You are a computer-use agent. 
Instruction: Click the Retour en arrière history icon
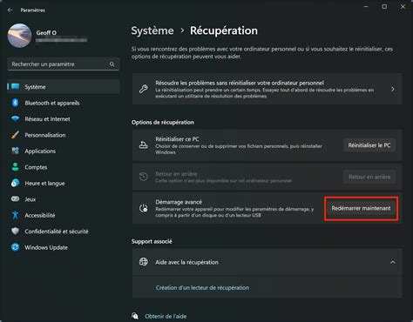click(x=144, y=177)
